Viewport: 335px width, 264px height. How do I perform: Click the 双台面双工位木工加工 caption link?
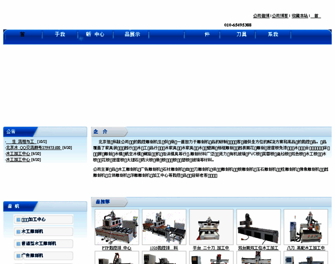pyautogui.click(x=258, y=248)
